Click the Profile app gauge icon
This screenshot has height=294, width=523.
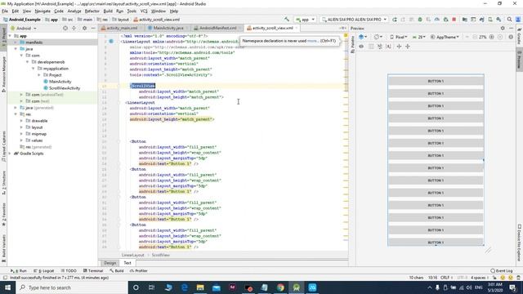(x=437, y=20)
